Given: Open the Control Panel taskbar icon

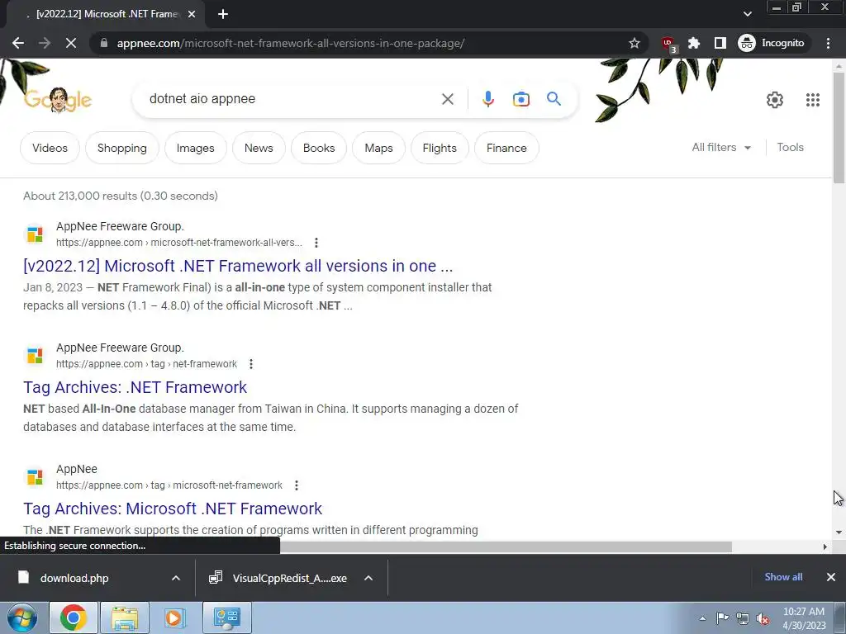Looking at the screenshot, I should click(x=226, y=617).
